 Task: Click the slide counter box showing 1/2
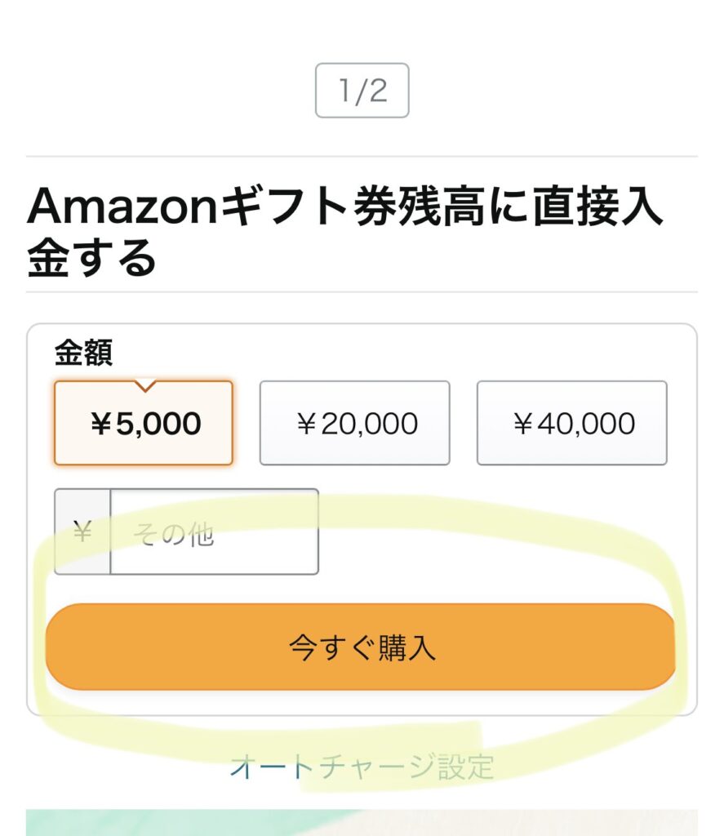tap(362, 90)
